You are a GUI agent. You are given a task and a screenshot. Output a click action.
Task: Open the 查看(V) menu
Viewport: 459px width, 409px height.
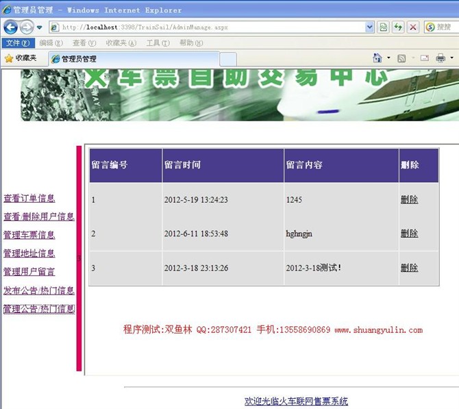tap(84, 43)
